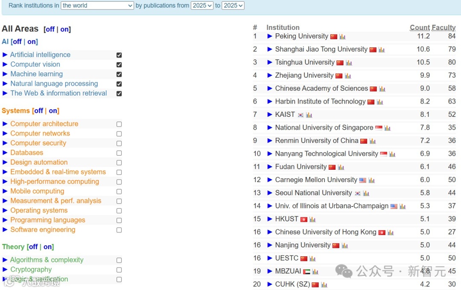Open chart icon for Carnegie Mellon University
This screenshot has width=461, height=290.
tap(371, 180)
